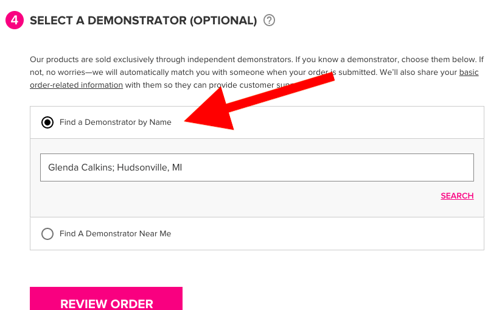Click the SELECT A DEMONSTRATOR (OPTIONAL) heading
The height and width of the screenshot is (310, 502).
144,21
